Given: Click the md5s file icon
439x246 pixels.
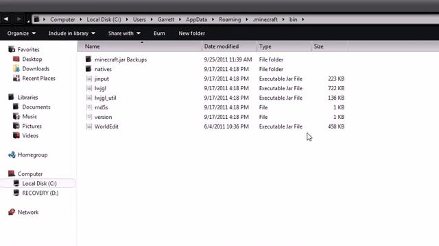Looking at the screenshot, I should pos(89,107).
